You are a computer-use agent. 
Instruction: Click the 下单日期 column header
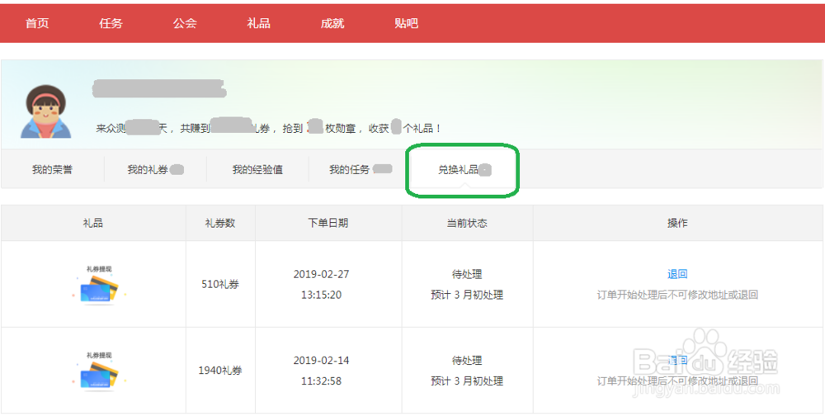(328, 223)
